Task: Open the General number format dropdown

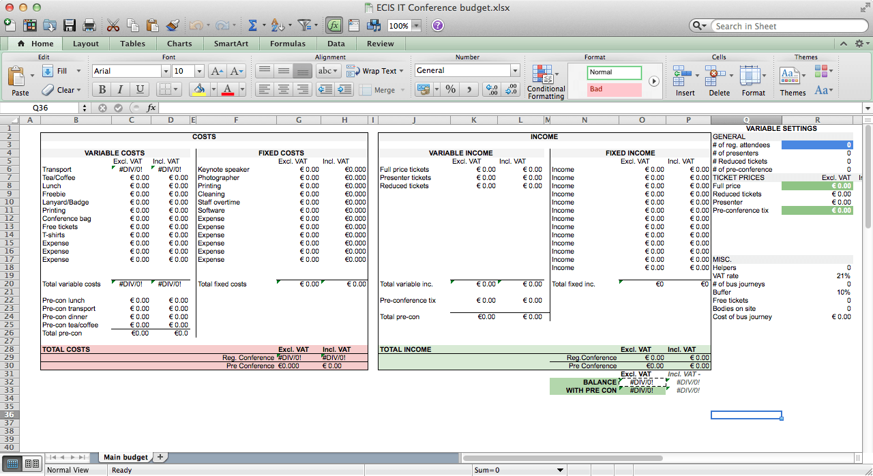Action: (514, 70)
